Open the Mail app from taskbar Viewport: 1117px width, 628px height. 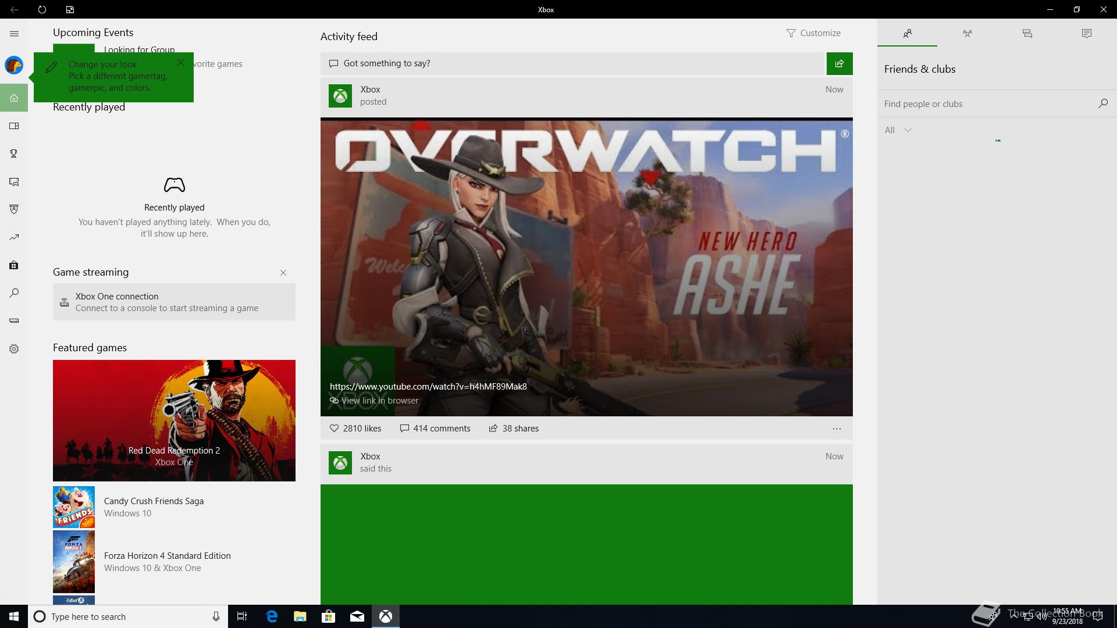357,616
